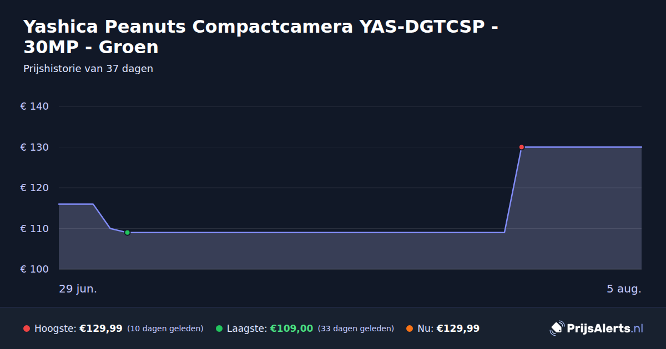Click the € 110 axis label

34,228
